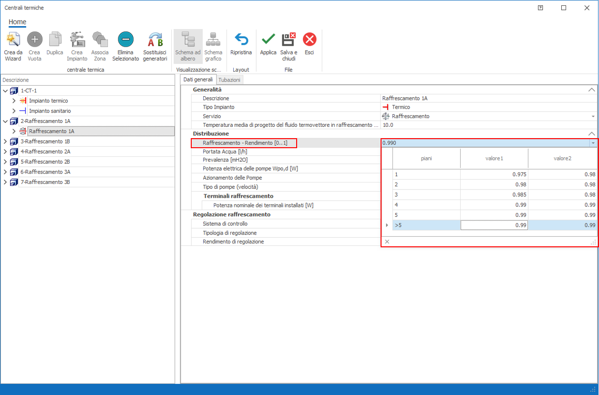
Task: Open the Servizio dropdown arrow
Action: tap(593, 116)
